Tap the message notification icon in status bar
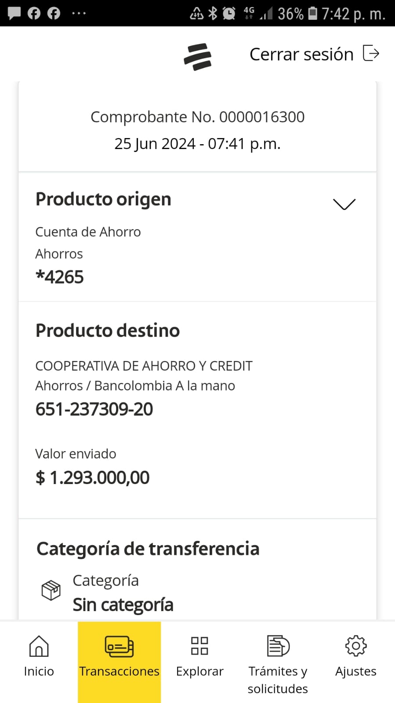395x703 pixels. (14, 13)
